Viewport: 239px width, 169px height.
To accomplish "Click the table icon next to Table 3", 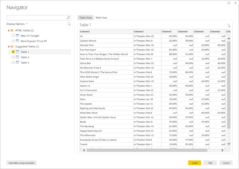I will (18, 62).
